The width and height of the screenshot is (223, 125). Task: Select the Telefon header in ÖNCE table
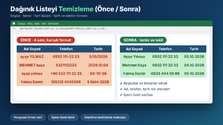click(66, 49)
